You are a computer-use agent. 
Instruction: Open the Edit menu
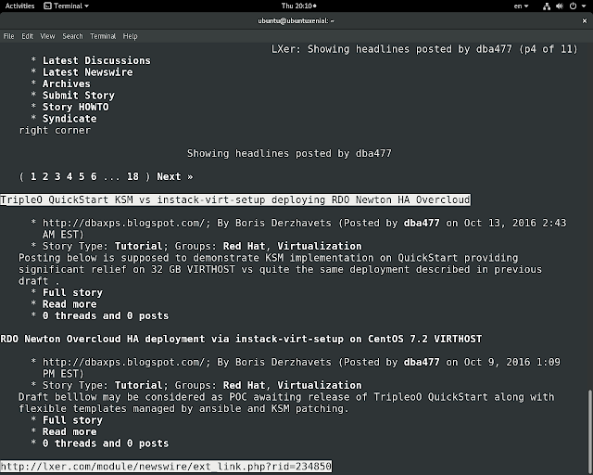(27, 36)
